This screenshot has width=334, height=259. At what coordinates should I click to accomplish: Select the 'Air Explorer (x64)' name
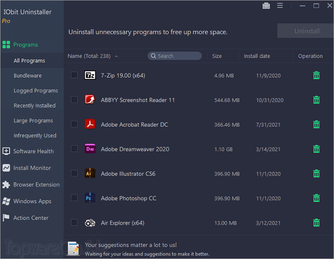(122, 223)
